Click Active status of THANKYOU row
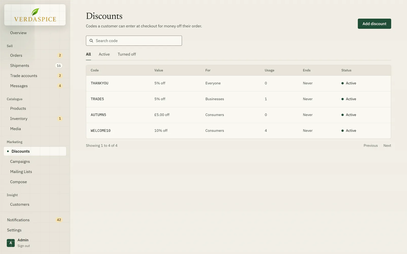The image size is (407, 254). [349, 83]
